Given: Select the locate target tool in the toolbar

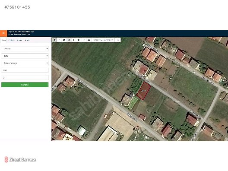Looking at the screenshot, I should coord(69,40).
